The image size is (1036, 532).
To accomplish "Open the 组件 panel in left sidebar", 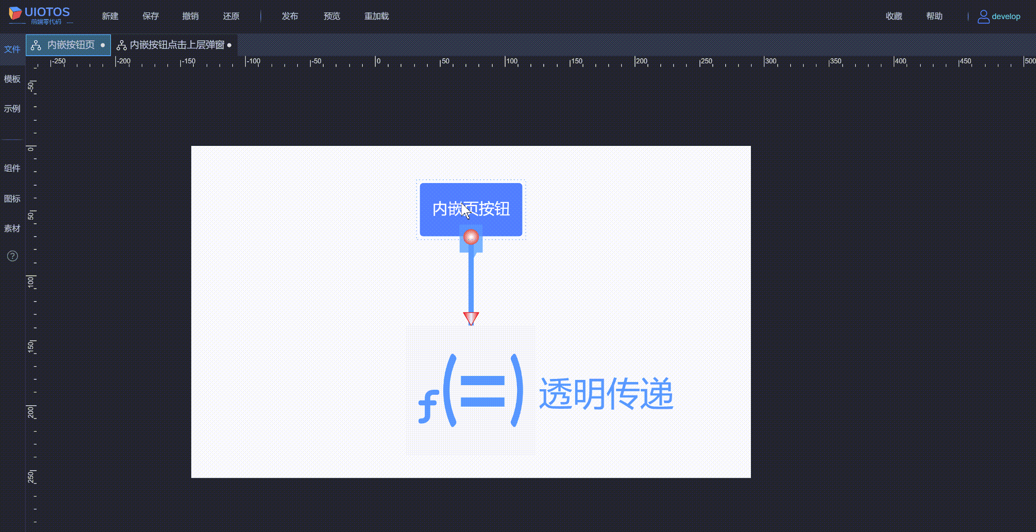I will pos(12,168).
